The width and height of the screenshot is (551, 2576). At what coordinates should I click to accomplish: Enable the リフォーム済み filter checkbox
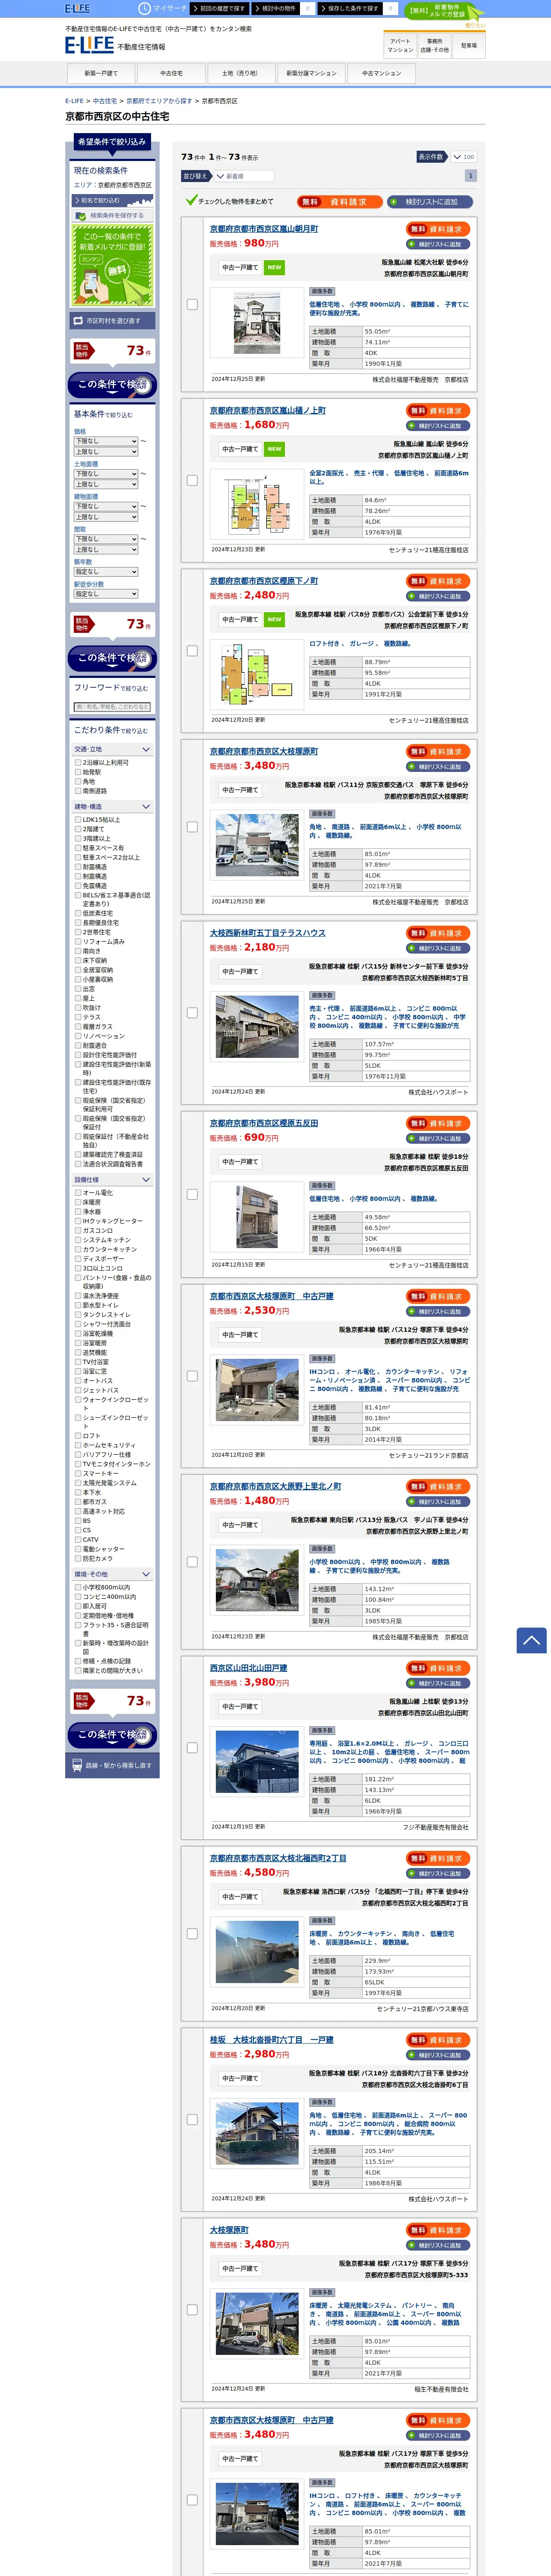pyautogui.click(x=78, y=941)
